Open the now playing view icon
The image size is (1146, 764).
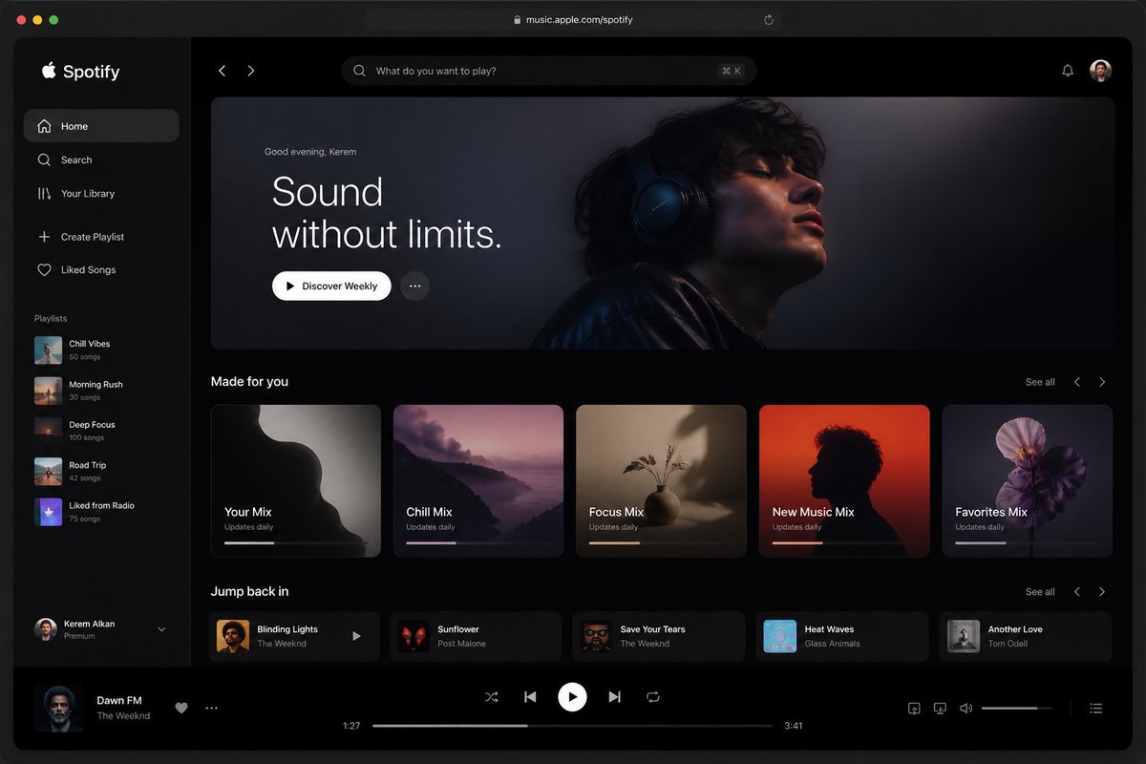pos(914,708)
